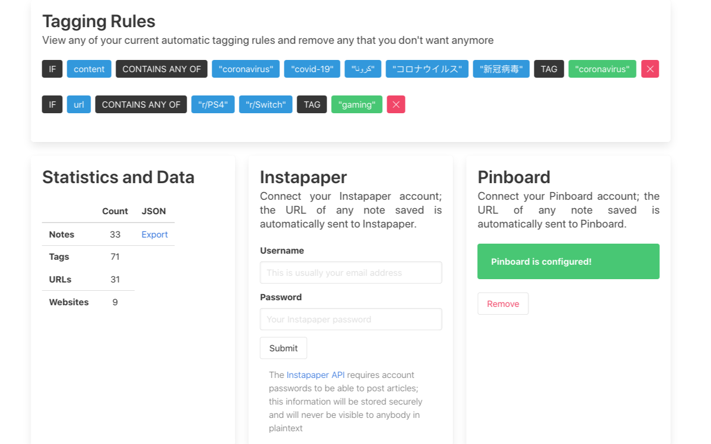Submit the Instapaper credentials
Screen dimensions: 711x444
click(283, 348)
